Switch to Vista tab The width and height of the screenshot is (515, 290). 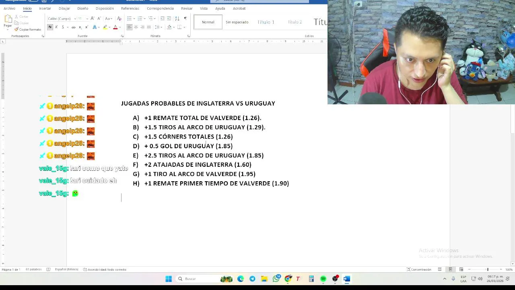(204, 8)
